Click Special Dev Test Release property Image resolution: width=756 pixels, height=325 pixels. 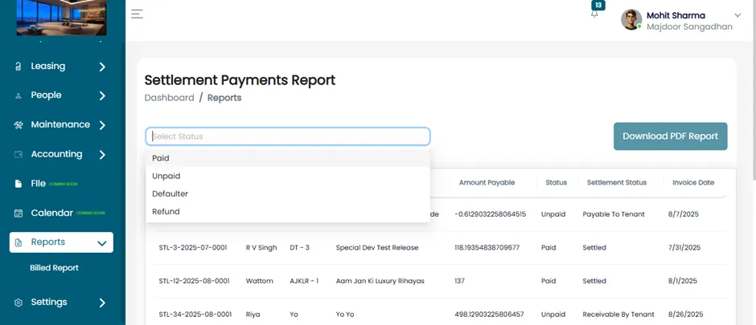[377, 248]
